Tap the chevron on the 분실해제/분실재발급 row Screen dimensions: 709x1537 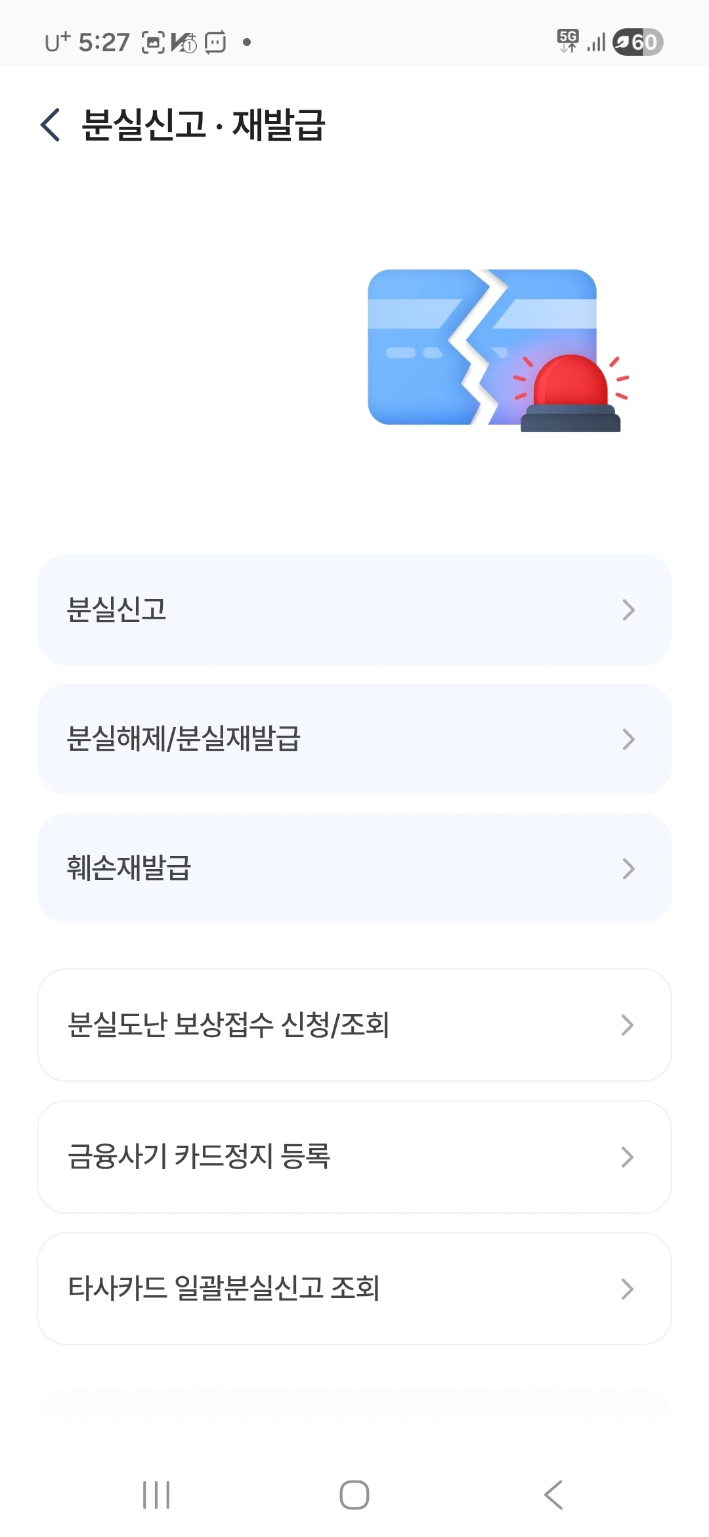[628, 740]
